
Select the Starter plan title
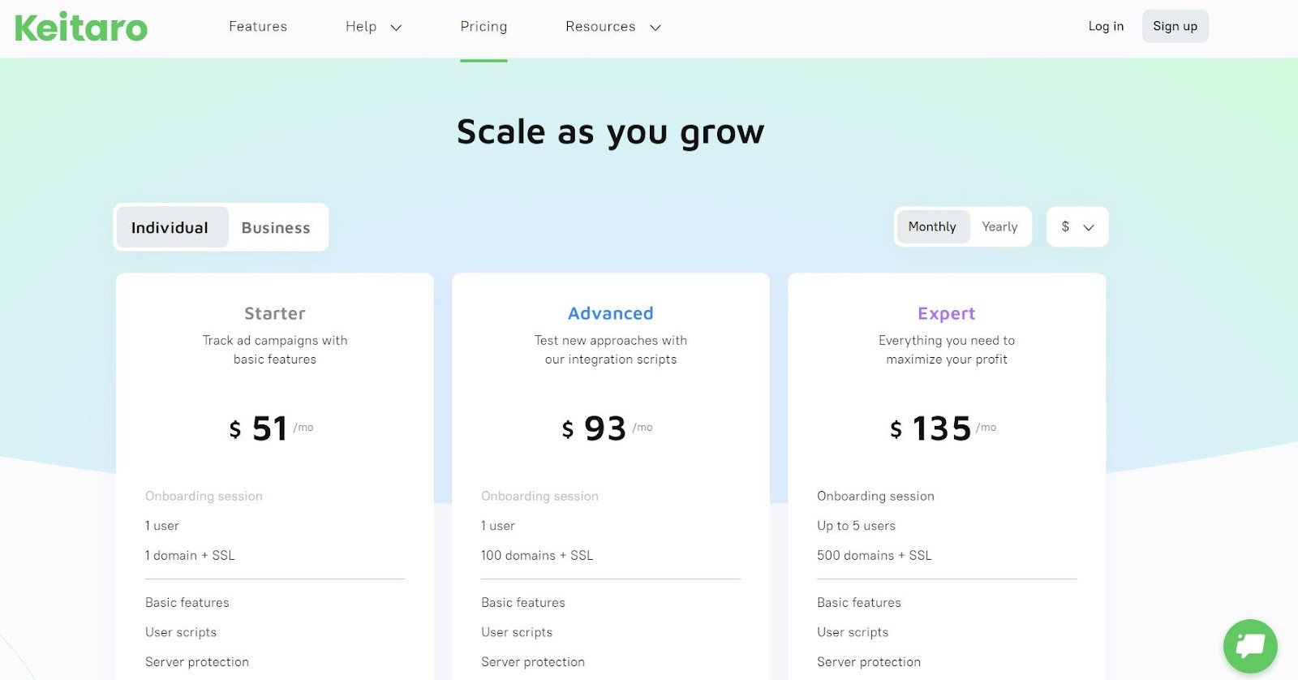click(x=275, y=313)
